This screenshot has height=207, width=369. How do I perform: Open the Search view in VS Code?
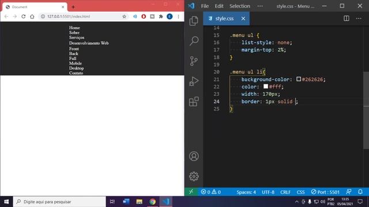pyautogui.click(x=194, y=41)
